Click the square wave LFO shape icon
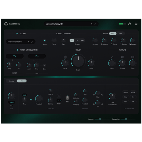This screenshot has width=142, height=142. (x=37, y=56)
